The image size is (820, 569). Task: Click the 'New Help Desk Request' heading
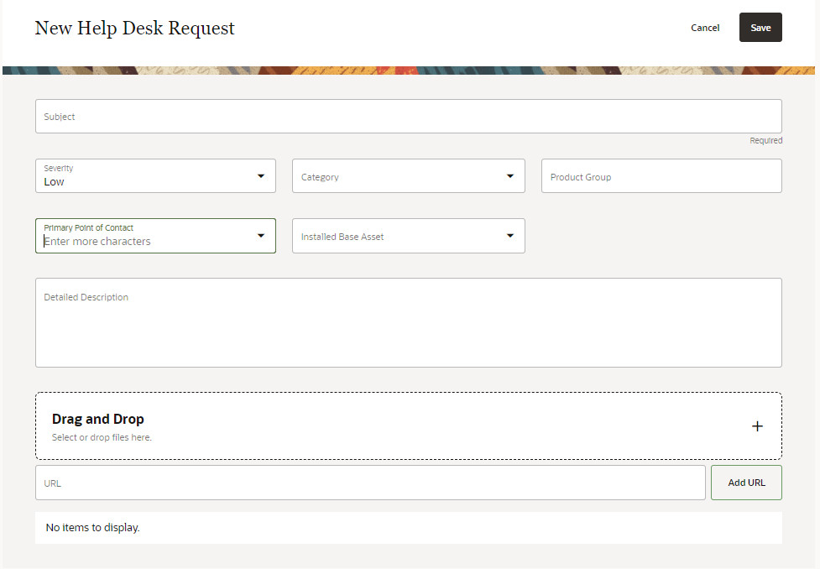(135, 29)
